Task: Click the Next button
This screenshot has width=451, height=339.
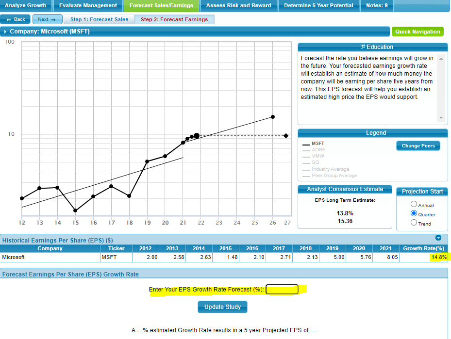Action: pyautogui.click(x=47, y=19)
